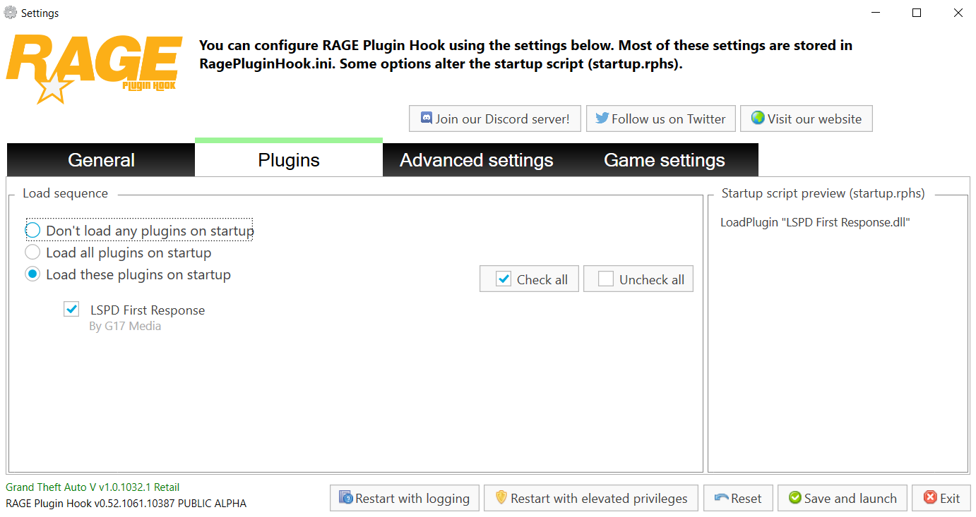This screenshot has width=976, height=517.
Task: Click the shield icon for elevated privileges
Action: (x=501, y=498)
